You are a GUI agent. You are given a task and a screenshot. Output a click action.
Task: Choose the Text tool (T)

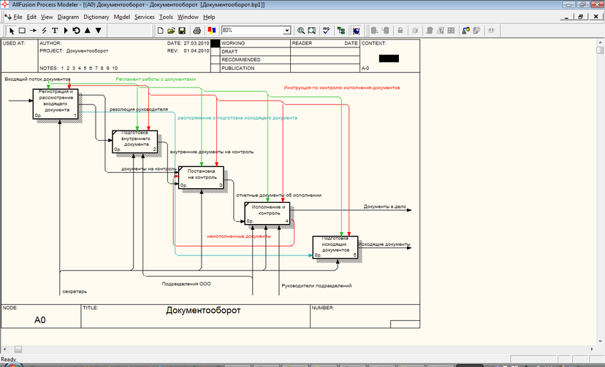pyautogui.click(x=55, y=31)
